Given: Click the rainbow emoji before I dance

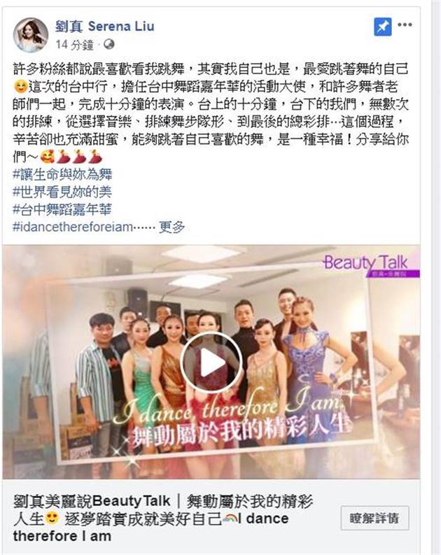Looking at the screenshot, I should click(x=230, y=519).
